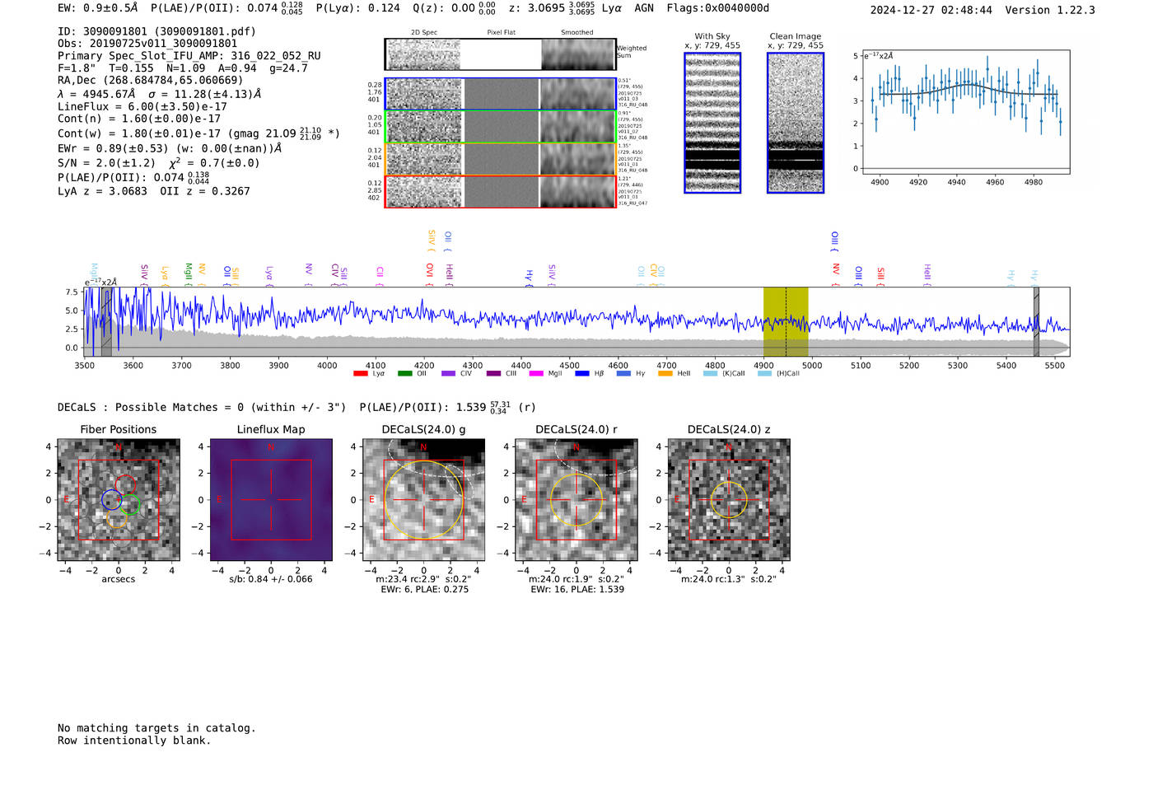Image resolution: width=1153 pixels, height=785 pixels.
Task: Click the 'ID: 3090091801 (3090091801.pdf)' line
Action: click(x=156, y=31)
